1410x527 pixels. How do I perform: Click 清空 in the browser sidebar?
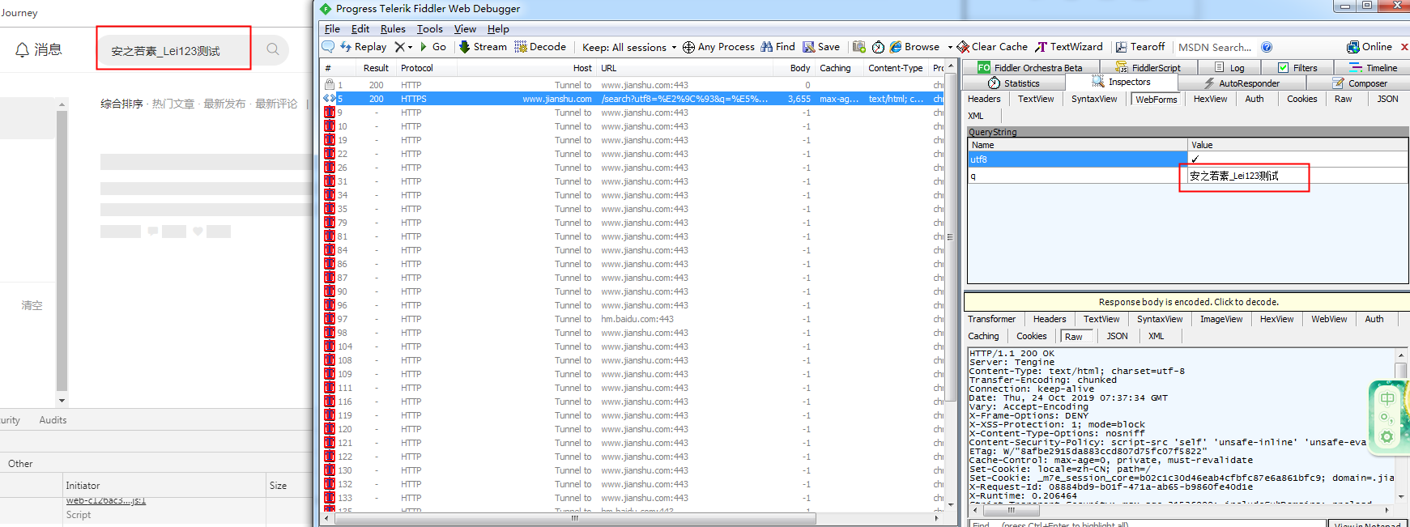(32, 305)
